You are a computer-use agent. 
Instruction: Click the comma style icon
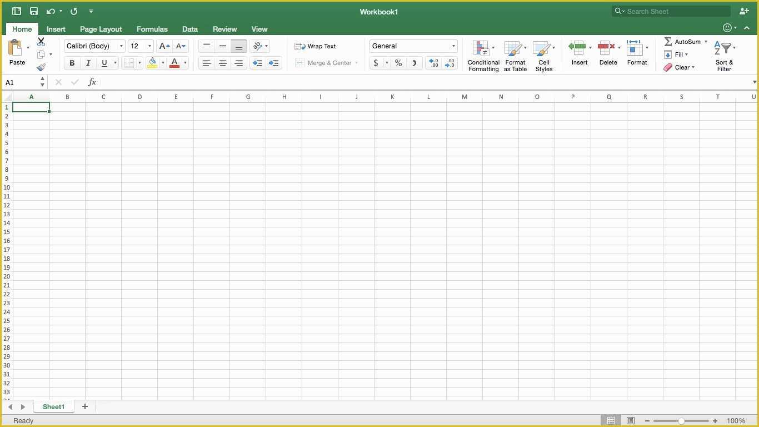point(415,63)
